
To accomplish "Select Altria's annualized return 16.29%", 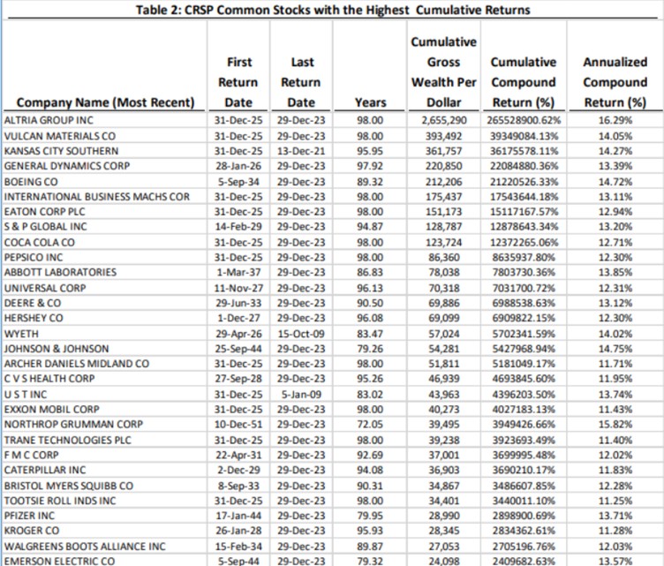I will (x=615, y=120).
